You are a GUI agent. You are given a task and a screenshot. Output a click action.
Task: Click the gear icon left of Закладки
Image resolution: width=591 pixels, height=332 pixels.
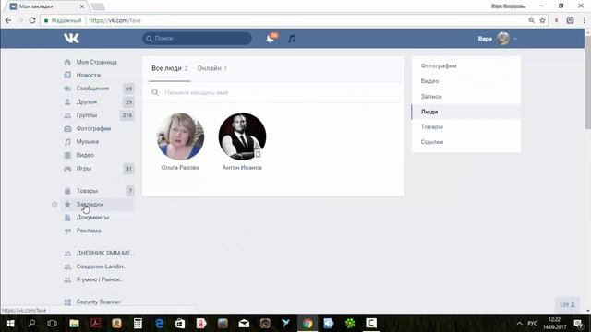pos(54,204)
